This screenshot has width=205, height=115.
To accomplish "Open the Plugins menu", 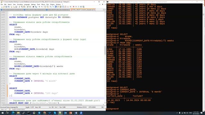I will click(x=52, y=4).
